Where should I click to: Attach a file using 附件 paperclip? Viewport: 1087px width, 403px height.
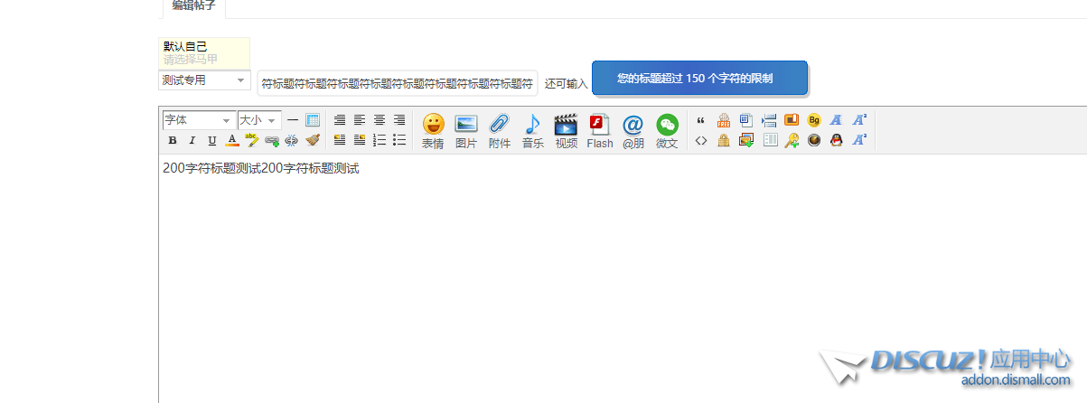coord(500,130)
